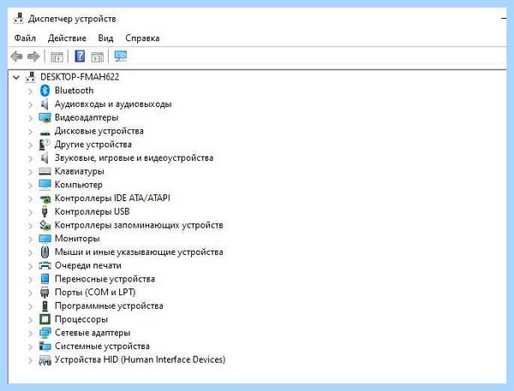Select the DESKTOP-FMAH622 computer name
Viewport: 514px width, 391px height.
tap(80, 77)
